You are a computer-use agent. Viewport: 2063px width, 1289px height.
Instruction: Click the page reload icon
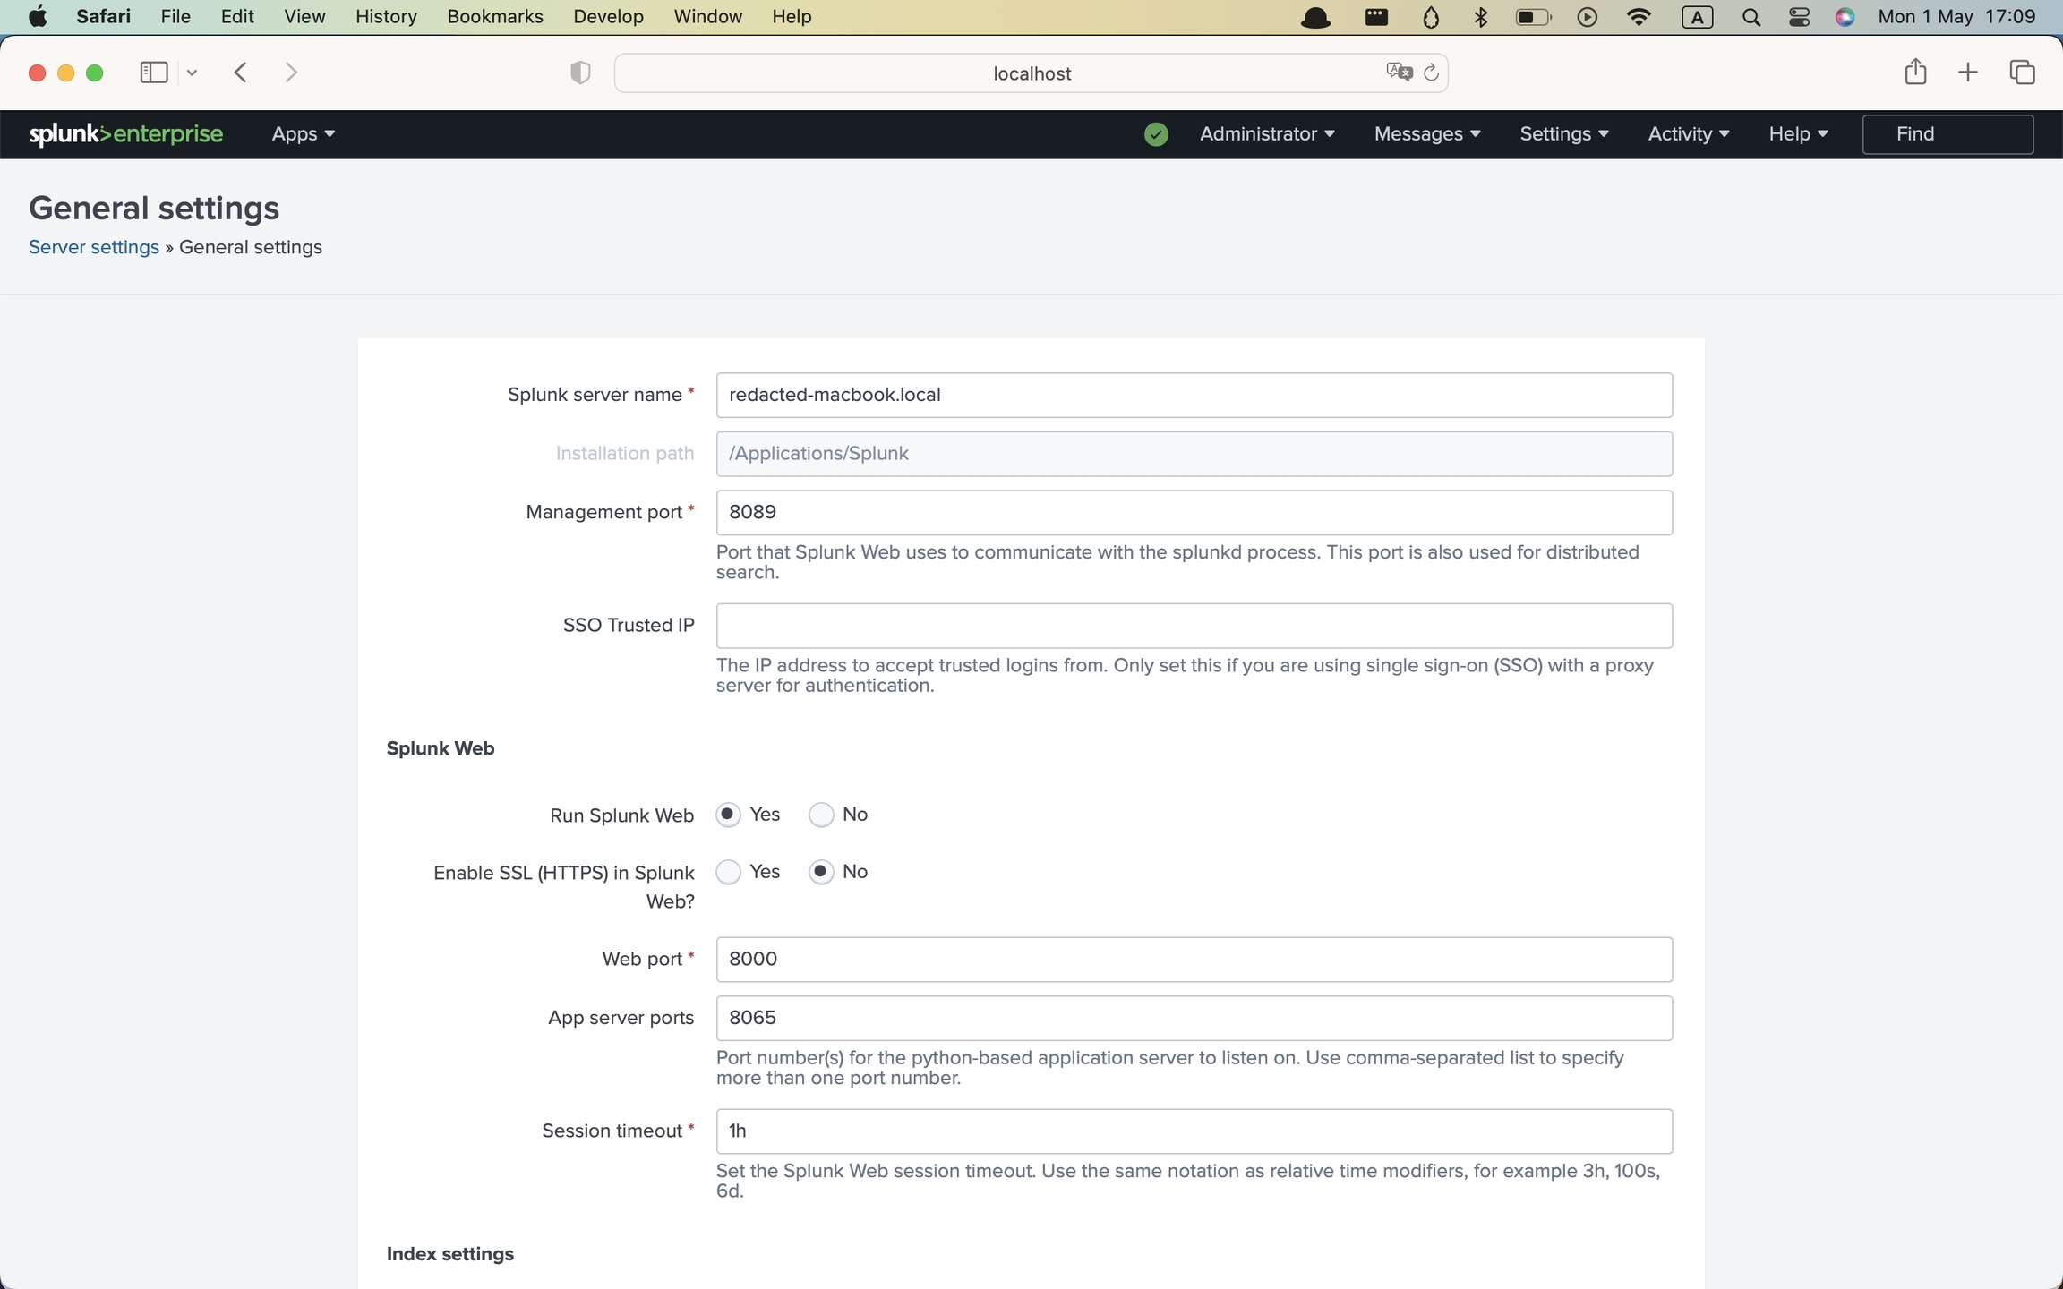[x=1431, y=73]
